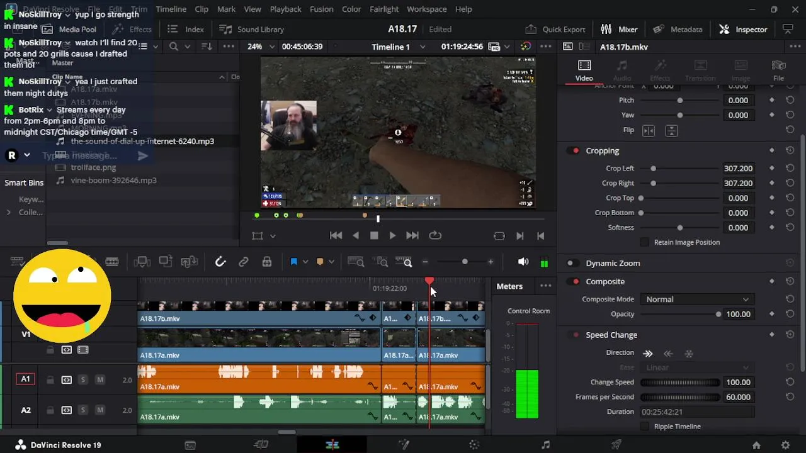Open the Deliver page rocket icon
This screenshot has height=453, width=806.
pos(616,445)
